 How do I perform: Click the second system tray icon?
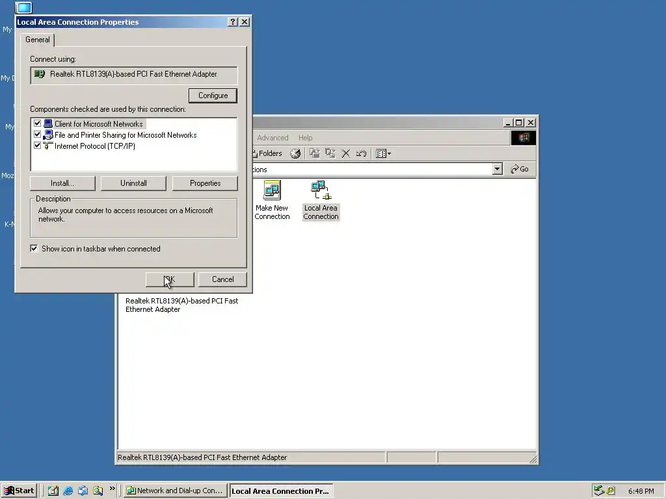610,491
